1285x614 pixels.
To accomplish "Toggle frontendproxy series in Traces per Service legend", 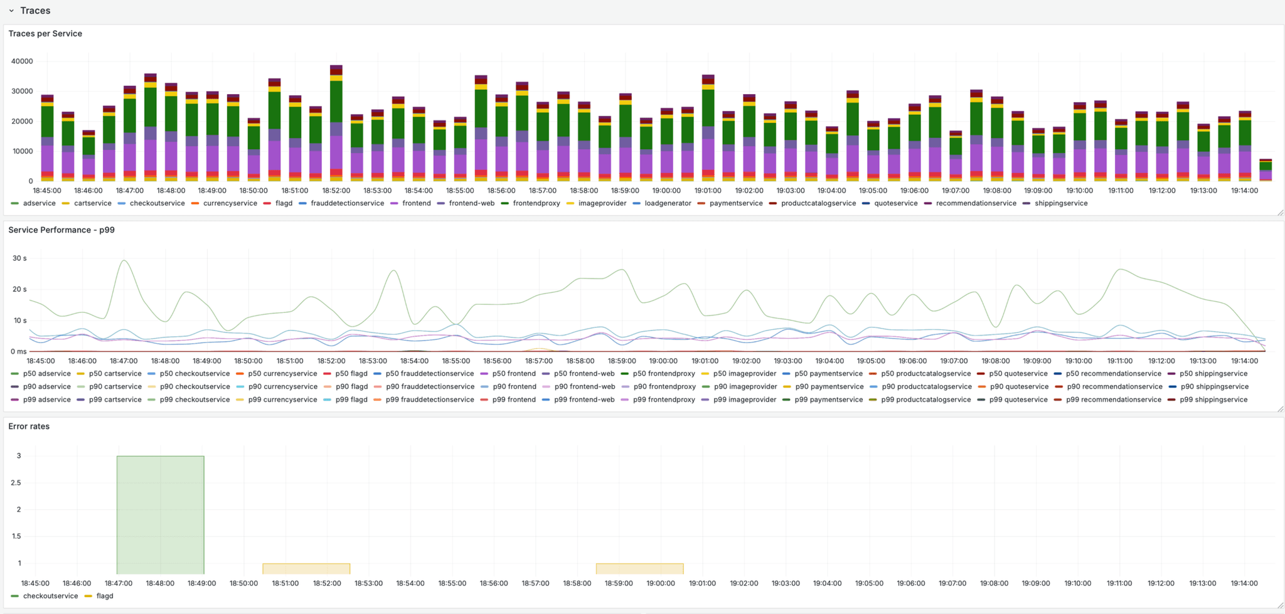I will tap(536, 203).
